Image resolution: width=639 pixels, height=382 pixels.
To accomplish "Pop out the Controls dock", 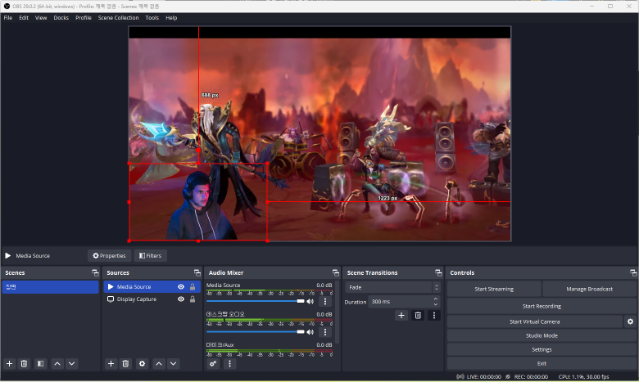I will coord(633,272).
